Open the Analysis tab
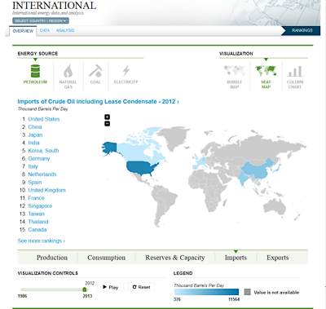This screenshot has width=326, height=309. 65,30
